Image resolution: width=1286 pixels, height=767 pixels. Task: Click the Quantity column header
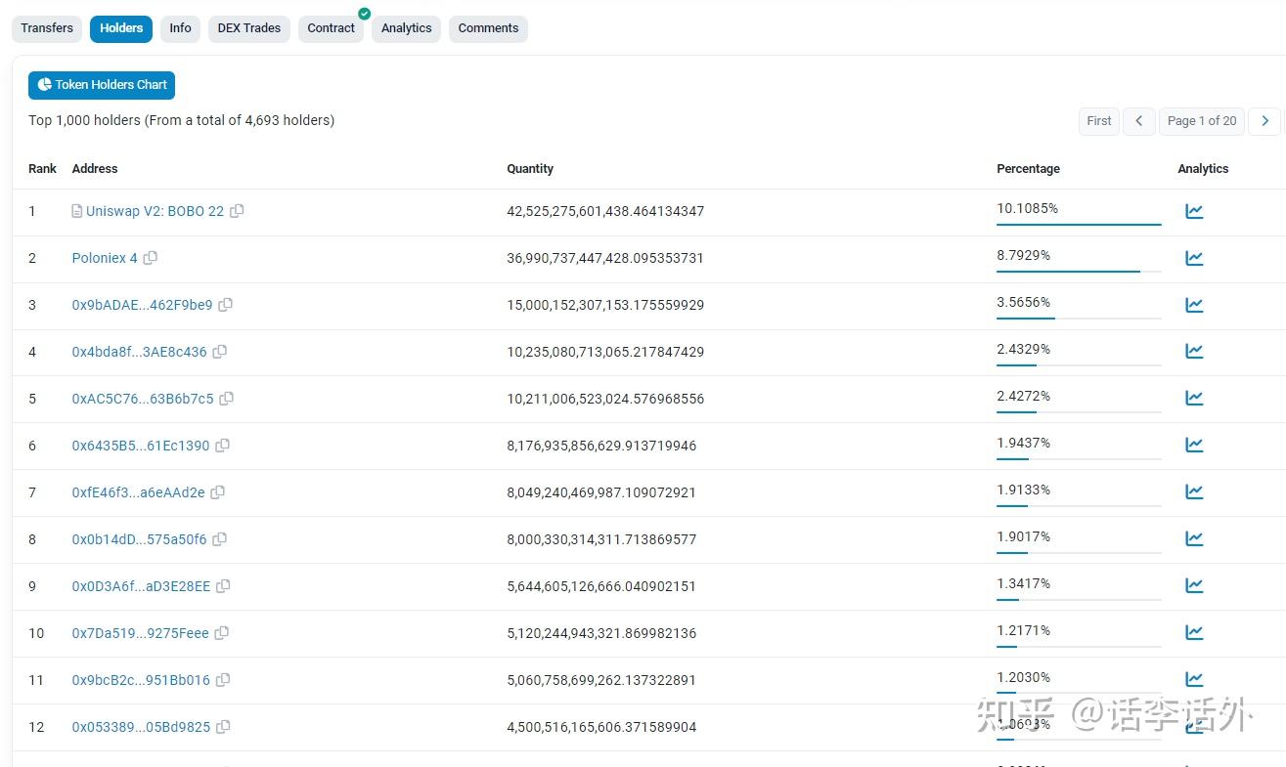coord(530,169)
